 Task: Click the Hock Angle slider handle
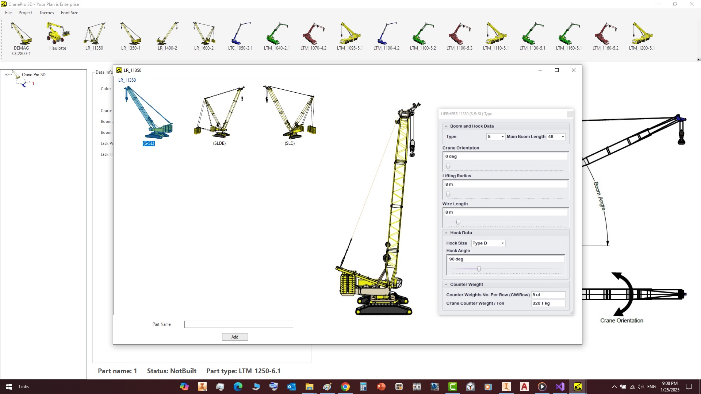click(x=479, y=269)
